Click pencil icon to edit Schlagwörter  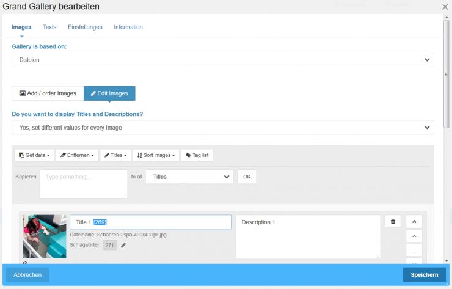click(x=123, y=245)
